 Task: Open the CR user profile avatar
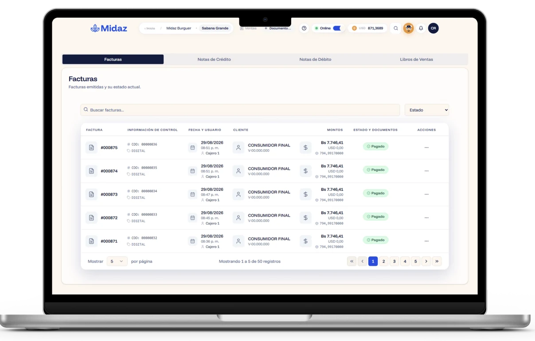point(433,28)
